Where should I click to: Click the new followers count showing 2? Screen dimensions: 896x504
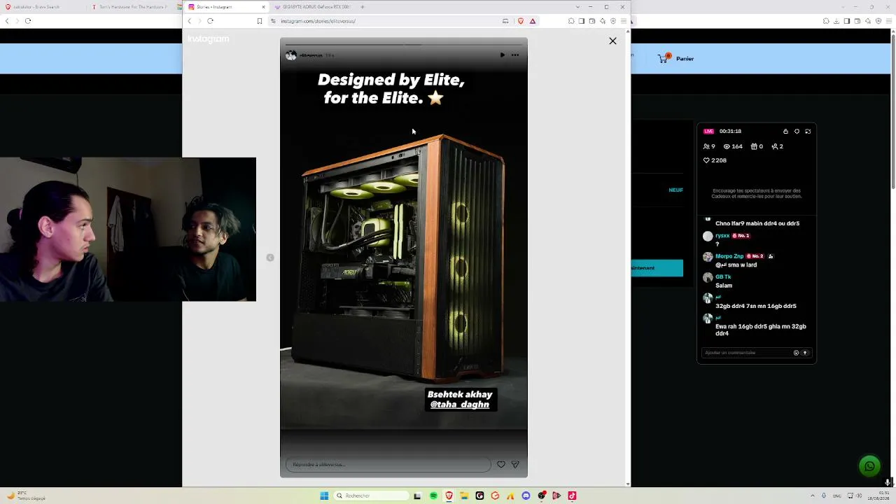pos(777,146)
